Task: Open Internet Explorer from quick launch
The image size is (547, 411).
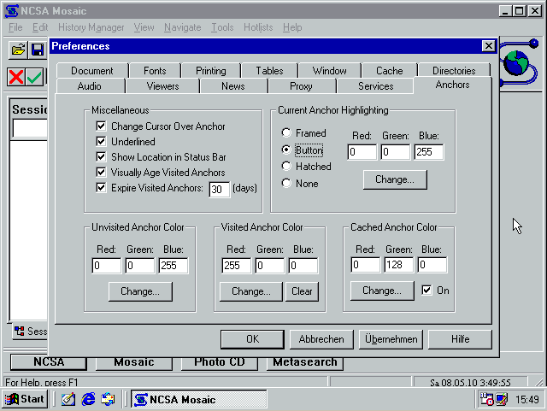Action: pos(88,399)
